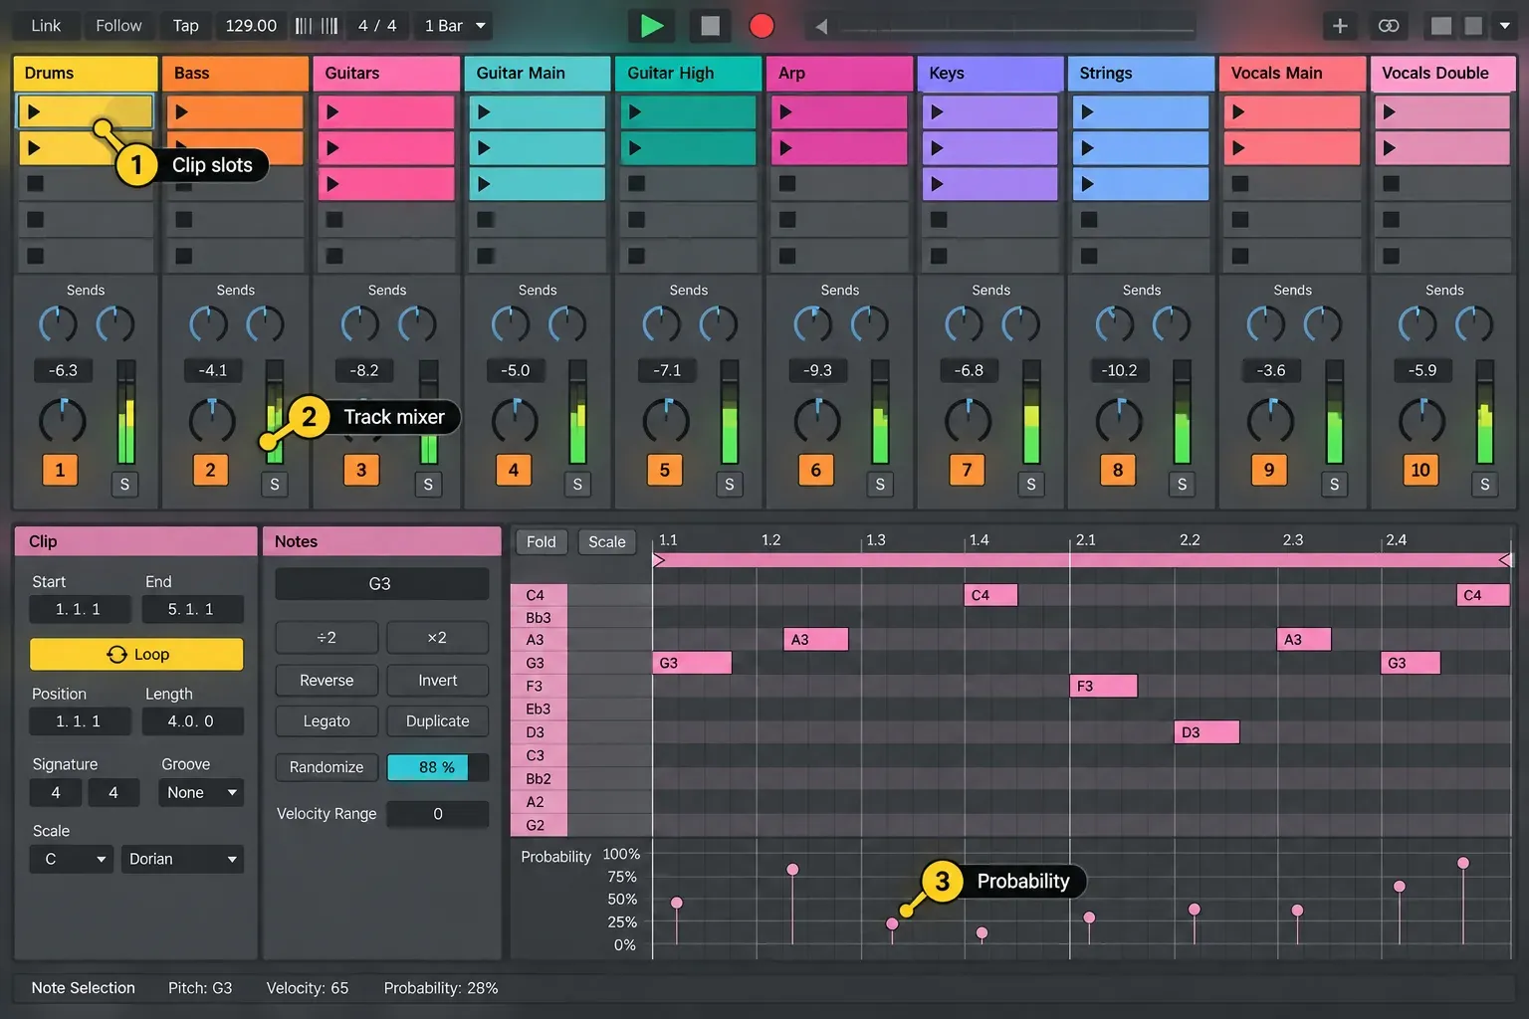Open the 1 Bar quantization dropdown
1529x1019 pixels.
pos(455,26)
